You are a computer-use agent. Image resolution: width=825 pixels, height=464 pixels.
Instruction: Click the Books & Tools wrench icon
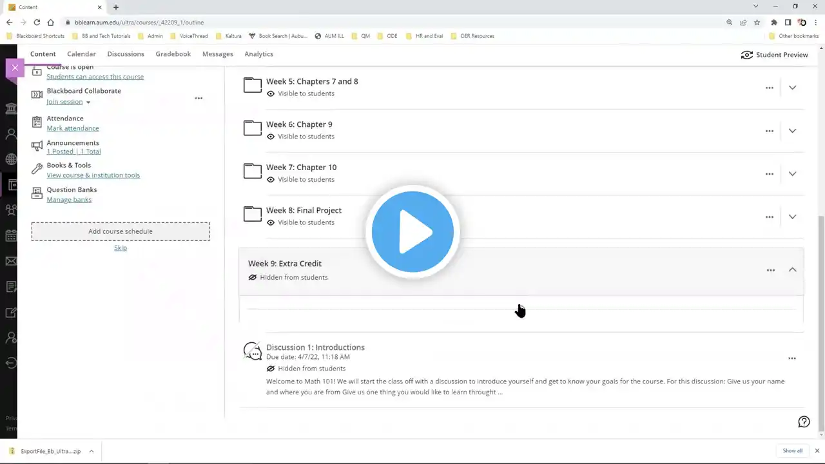tap(37, 169)
